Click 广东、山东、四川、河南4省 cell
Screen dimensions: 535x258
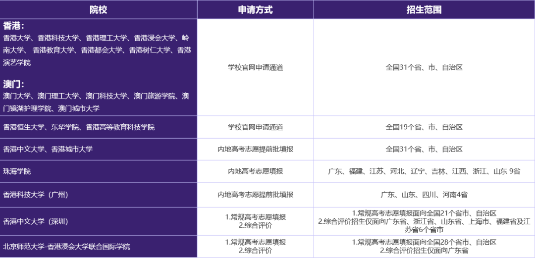[424, 195]
